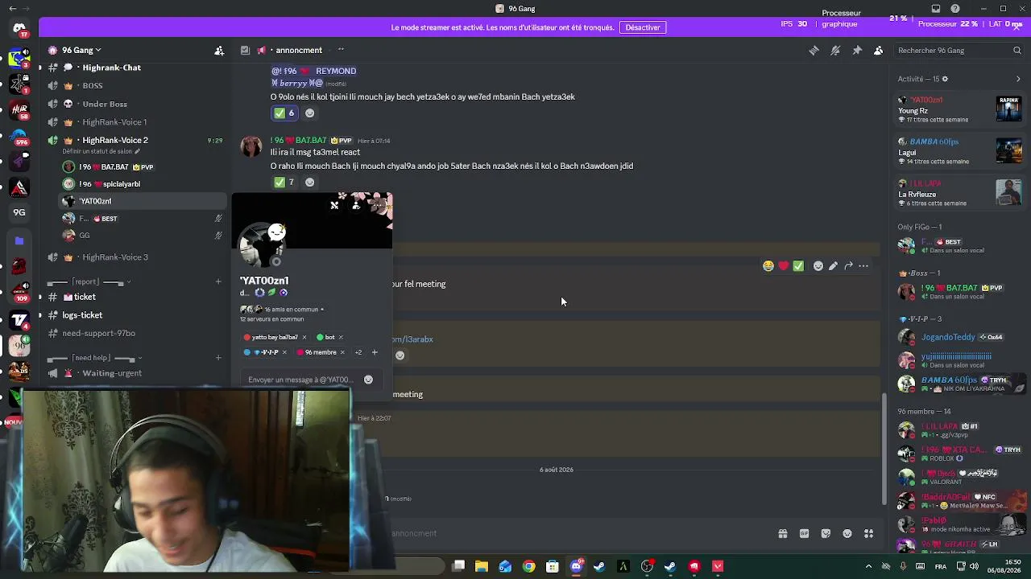Remove the '96 membre' role from profile
1031x579 pixels.
tap(342, 352)
